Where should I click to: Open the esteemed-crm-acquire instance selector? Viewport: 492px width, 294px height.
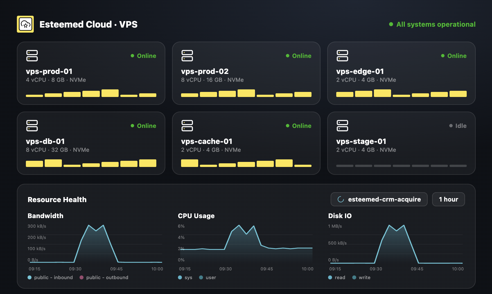[x=379, y=199]
